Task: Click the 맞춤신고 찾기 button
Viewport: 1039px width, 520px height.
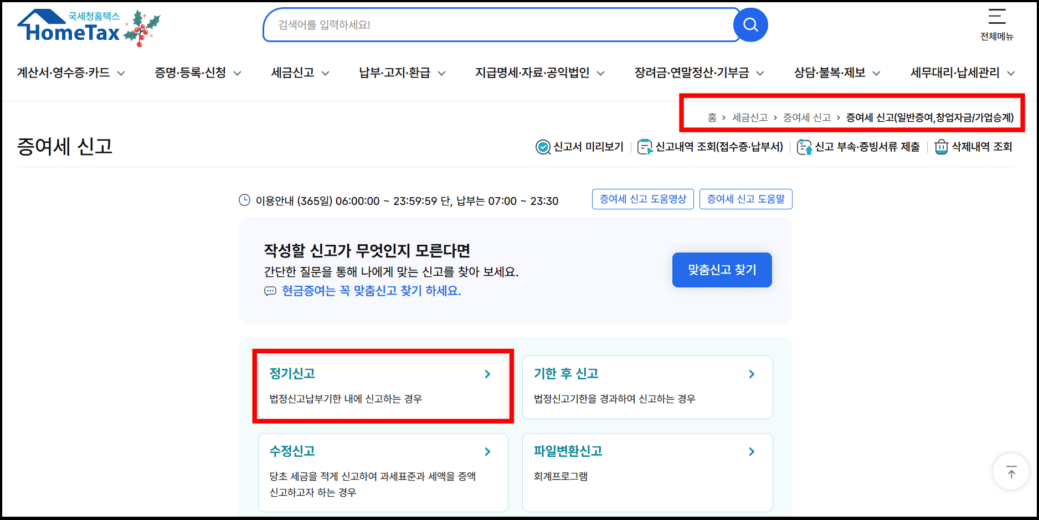Action: pos(722,270)
